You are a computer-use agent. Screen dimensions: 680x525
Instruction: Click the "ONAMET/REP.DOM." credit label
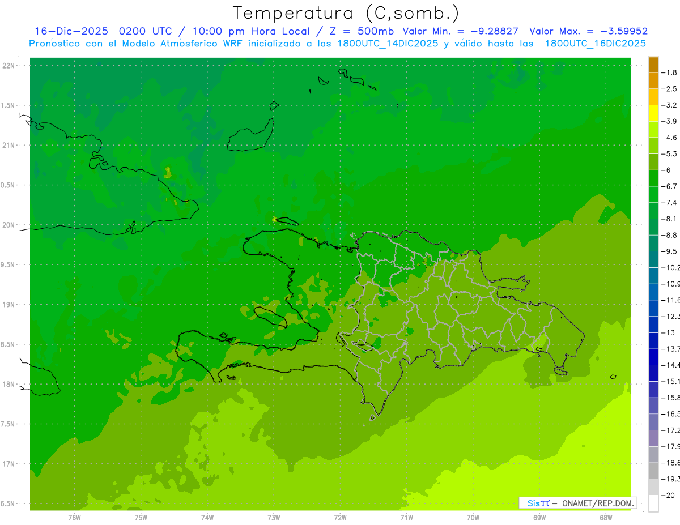[597, 503]
